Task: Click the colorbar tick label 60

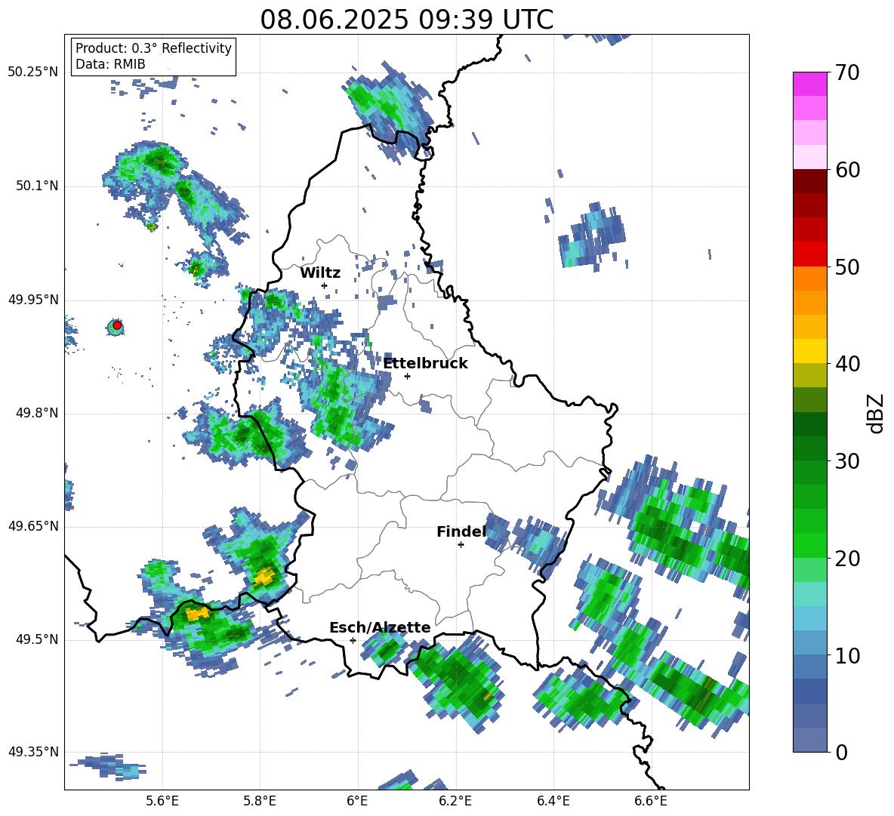Action: pyautogui.click(x=846, y=170)
